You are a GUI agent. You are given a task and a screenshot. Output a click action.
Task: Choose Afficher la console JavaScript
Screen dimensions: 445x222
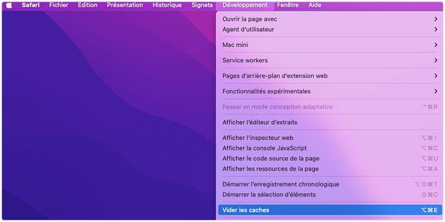click(330, 149)
